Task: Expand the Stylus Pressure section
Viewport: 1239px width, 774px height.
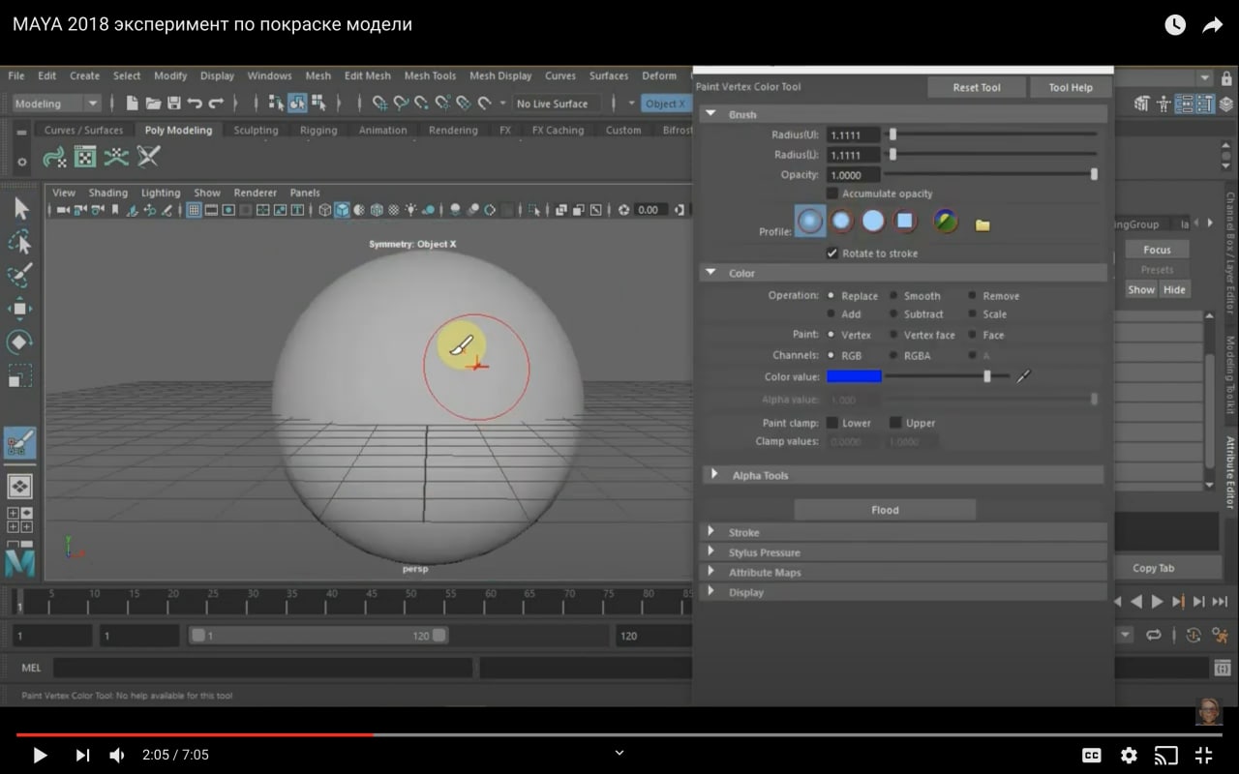Action: coord(711,551)
